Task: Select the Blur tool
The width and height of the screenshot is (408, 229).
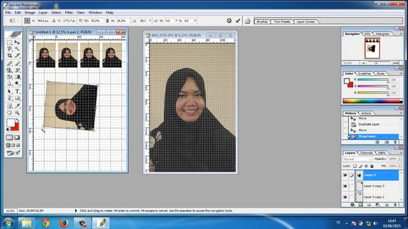Action: (10, 83)
